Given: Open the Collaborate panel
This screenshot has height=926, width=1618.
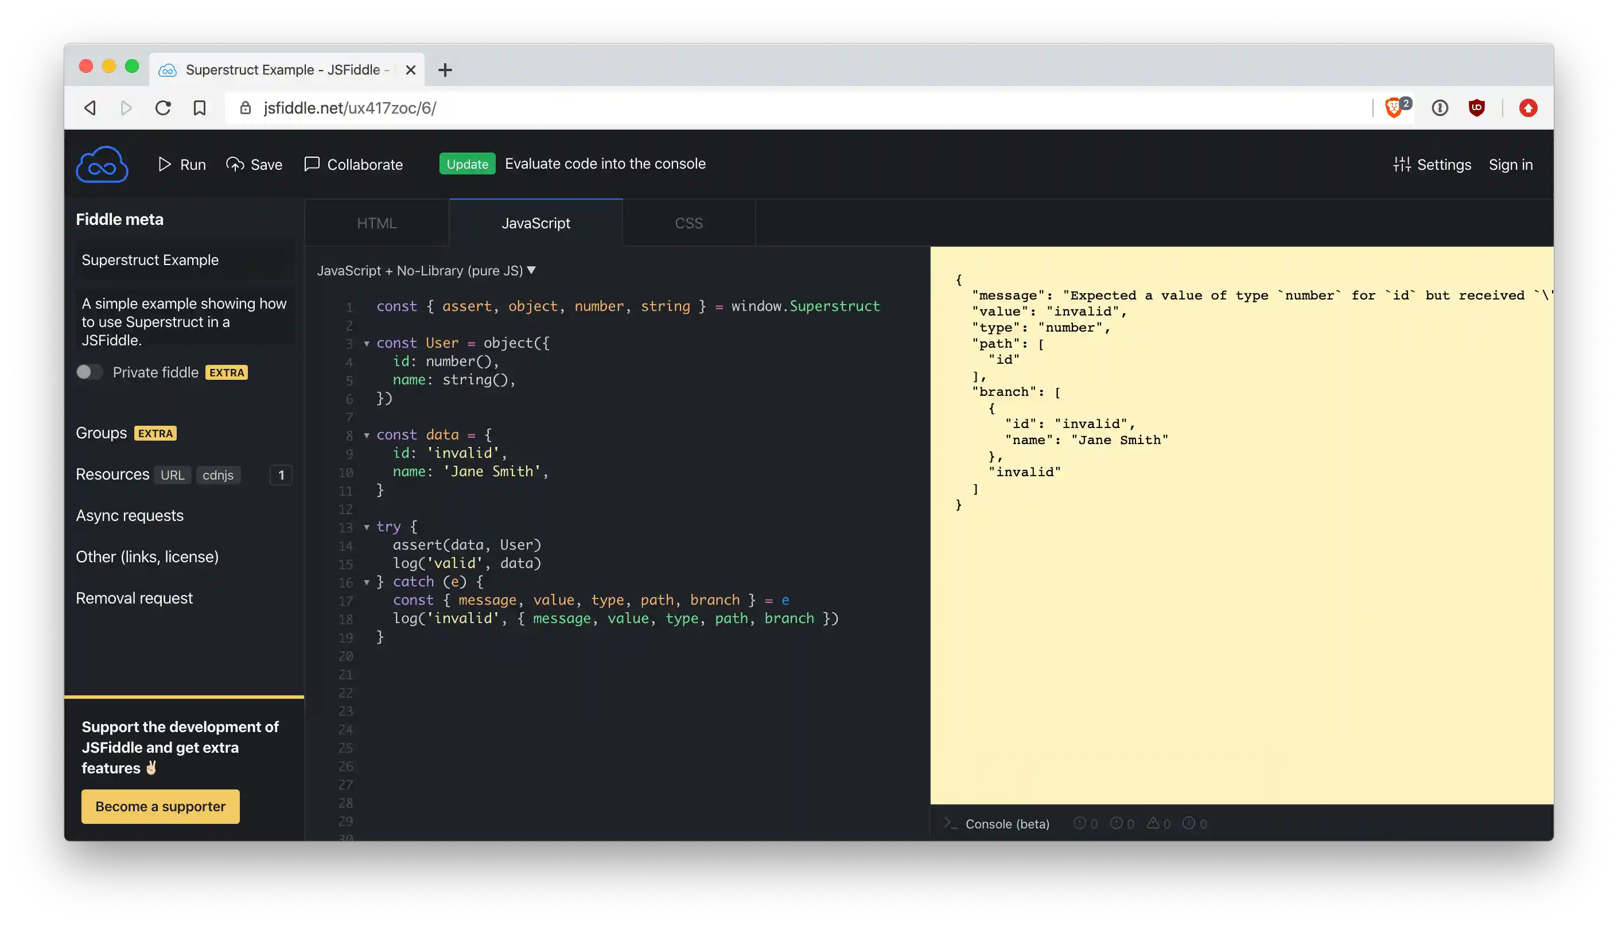Looking at the screenshot, I should (354, 164).
